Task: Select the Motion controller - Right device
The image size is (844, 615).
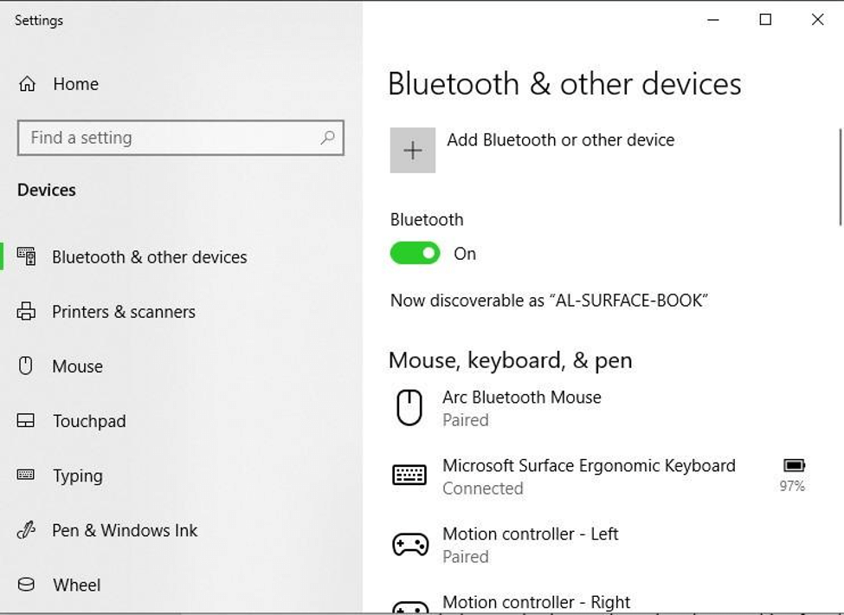Action: [537, 601]
